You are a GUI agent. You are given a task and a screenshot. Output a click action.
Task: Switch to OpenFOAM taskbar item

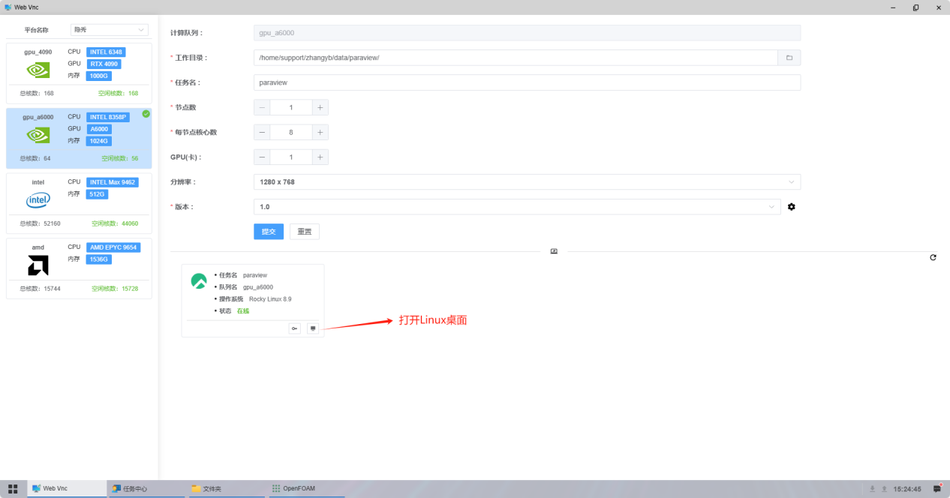(307, 488)
